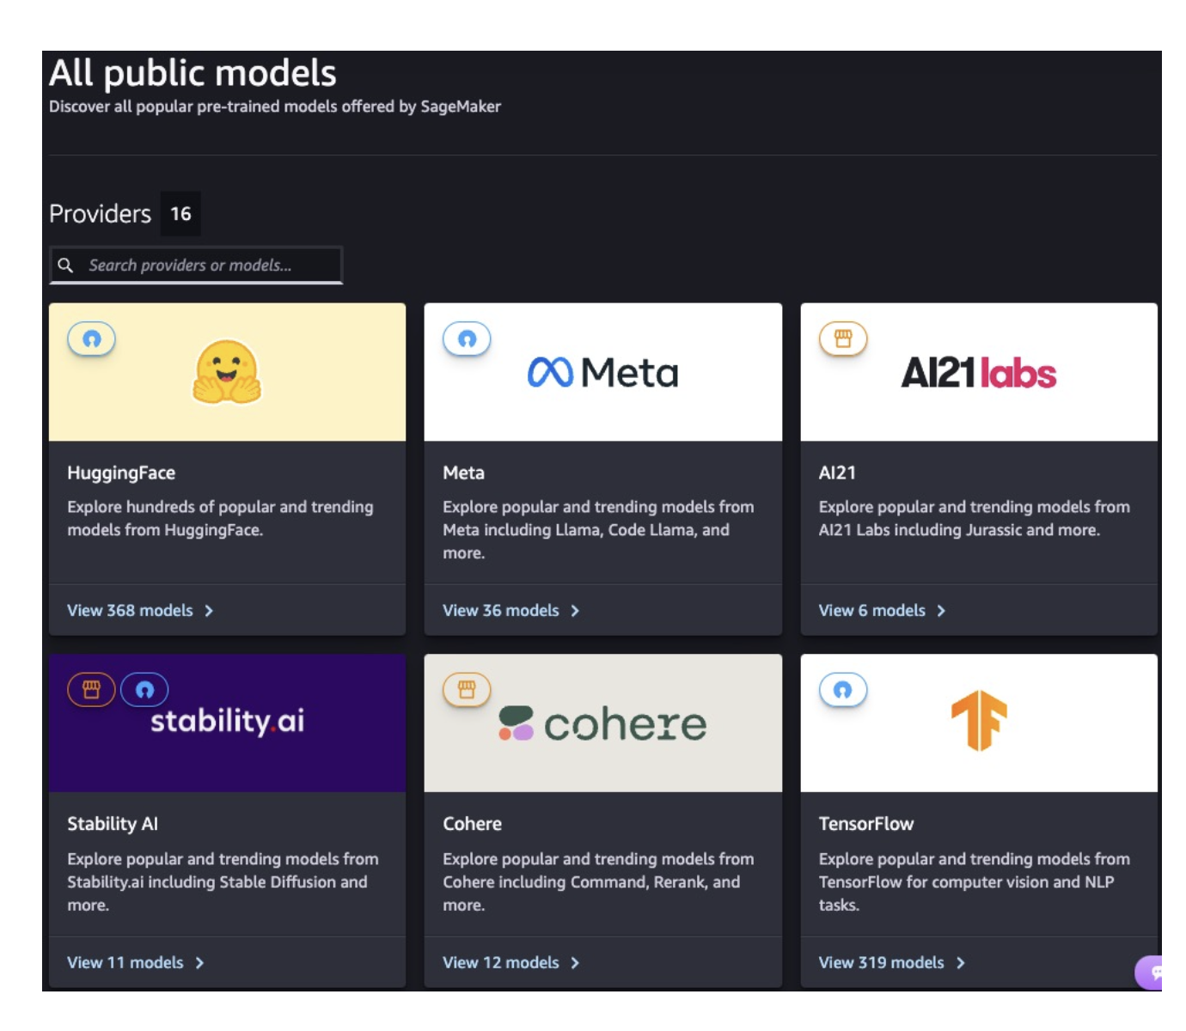The height and width of the screenshot is (1031, 1186).
Task: Click the blue badge on TensorFlow card
Action: pos(842,690)
